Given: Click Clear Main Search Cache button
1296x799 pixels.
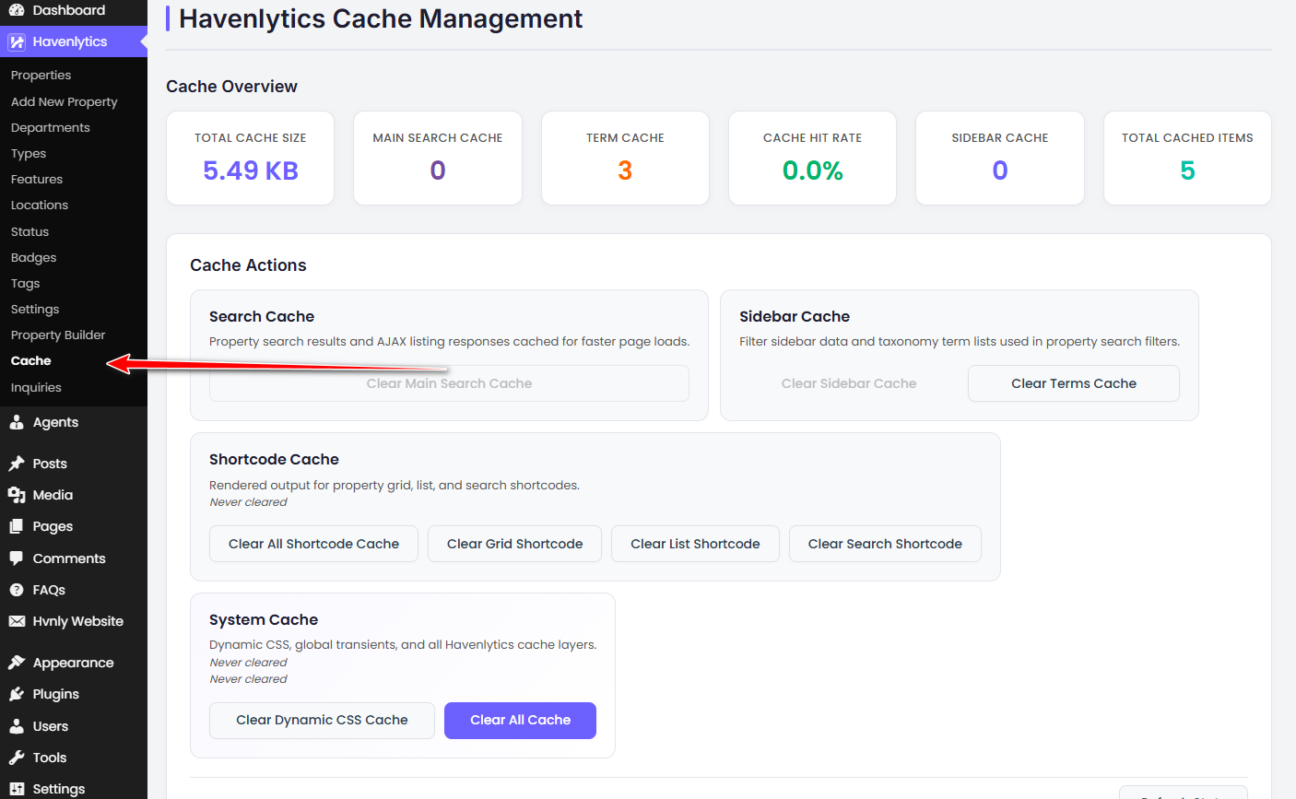Looking at the screenshot, I should (x=449, y=383).
